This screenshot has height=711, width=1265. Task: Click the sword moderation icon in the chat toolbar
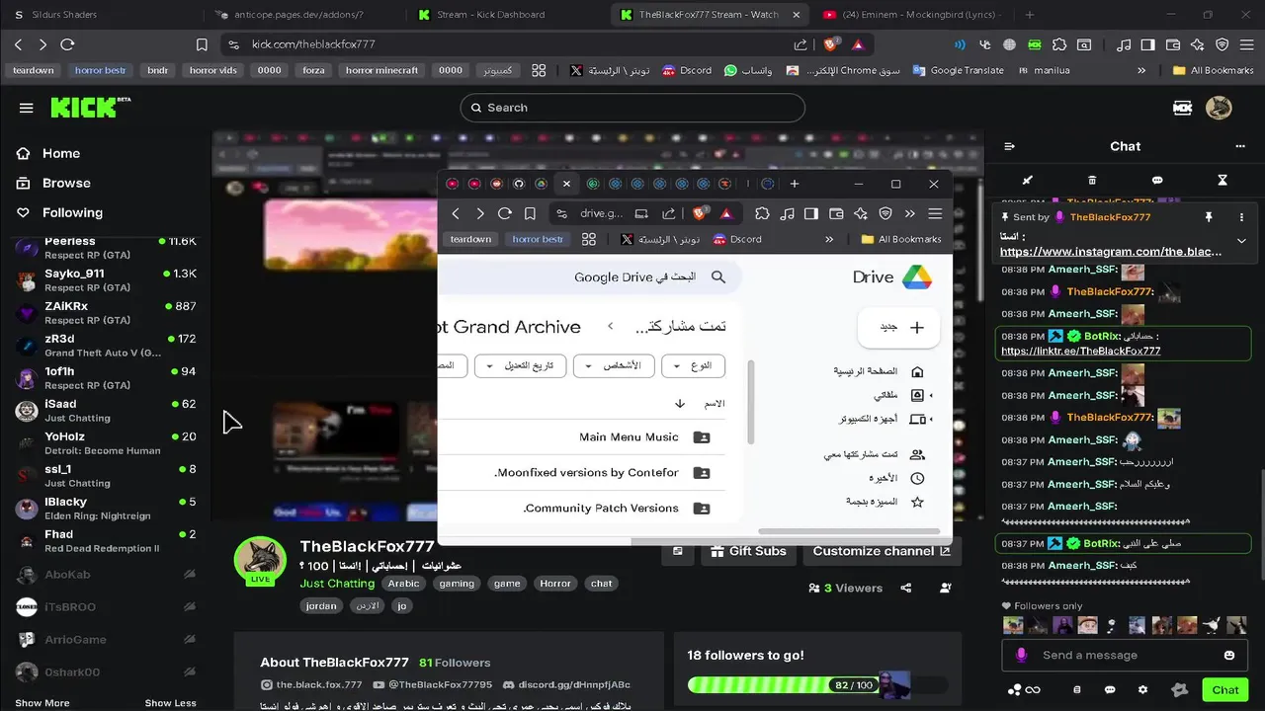[1027, 181]
